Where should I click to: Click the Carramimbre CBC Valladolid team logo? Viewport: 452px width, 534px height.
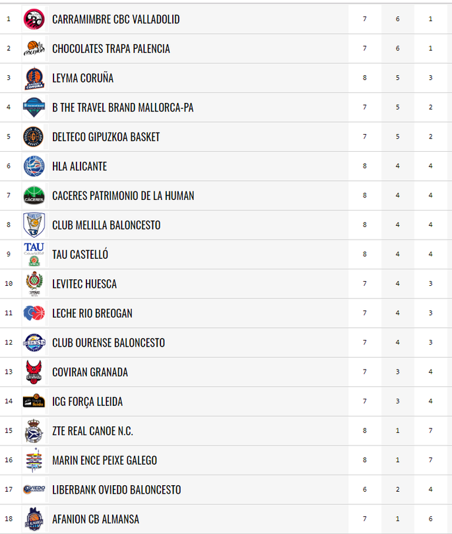pyautogui.click(x=34, y=19)
